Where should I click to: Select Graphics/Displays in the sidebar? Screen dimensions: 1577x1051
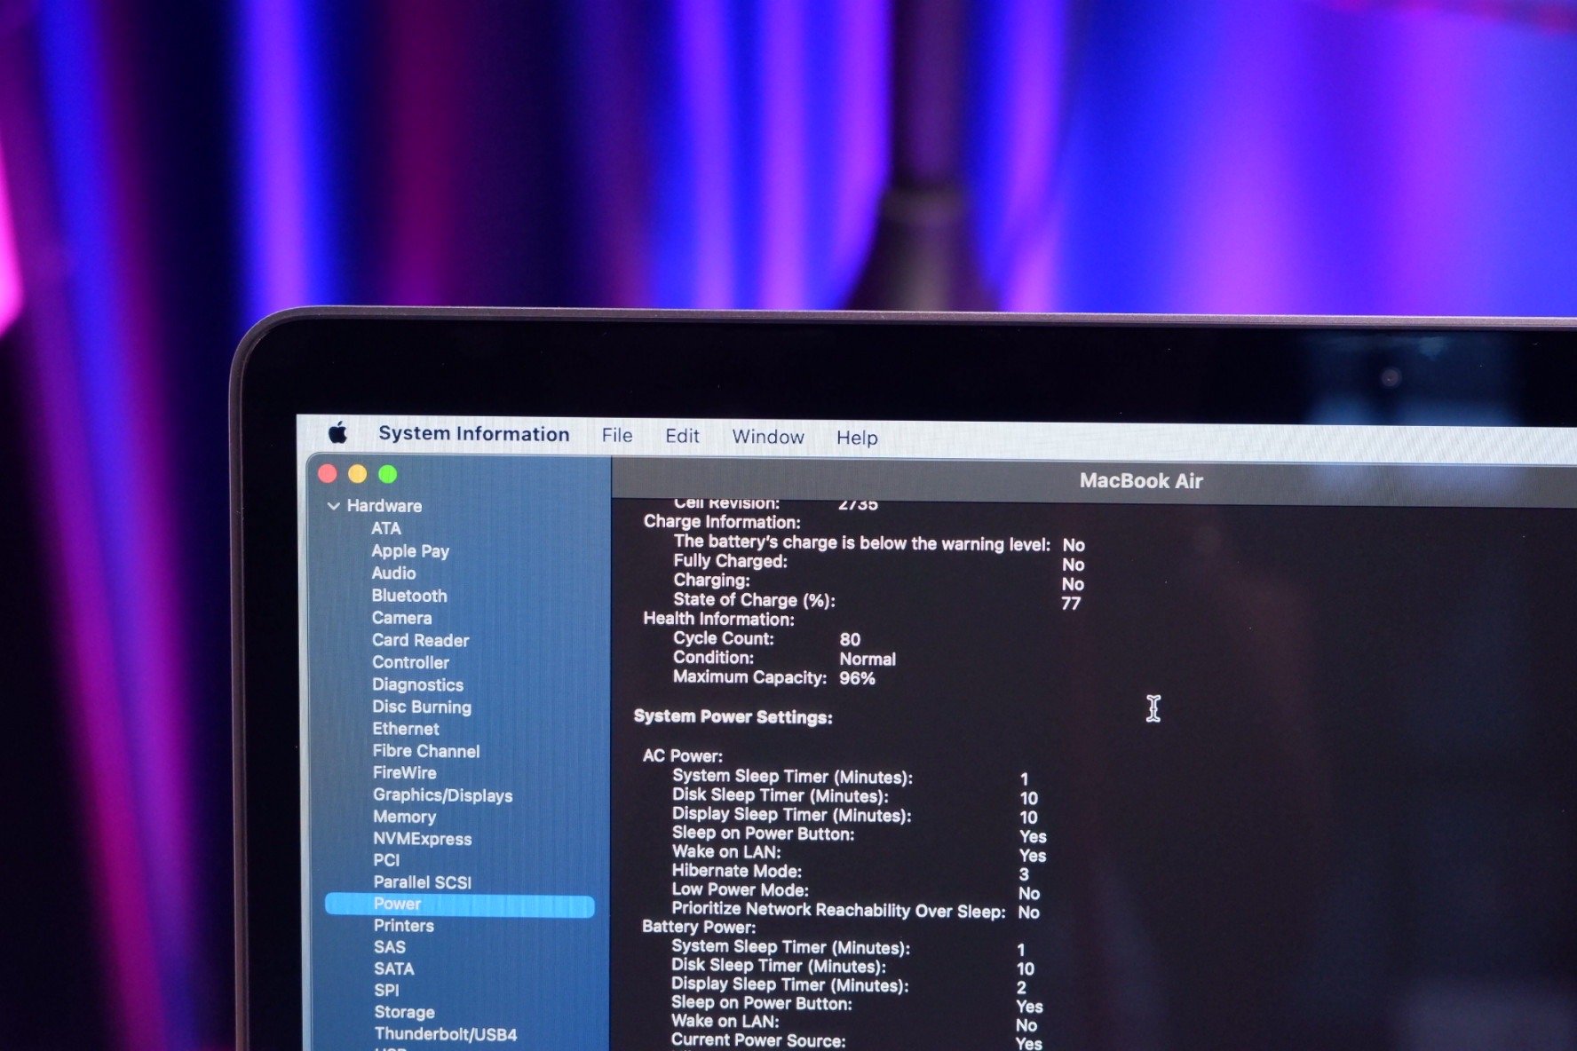click(x=443, y=795)
